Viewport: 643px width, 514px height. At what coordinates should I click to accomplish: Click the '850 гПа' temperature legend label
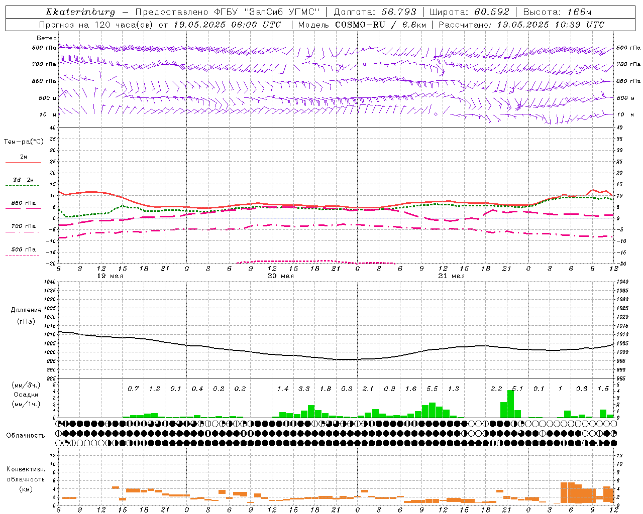click(24, 203)
